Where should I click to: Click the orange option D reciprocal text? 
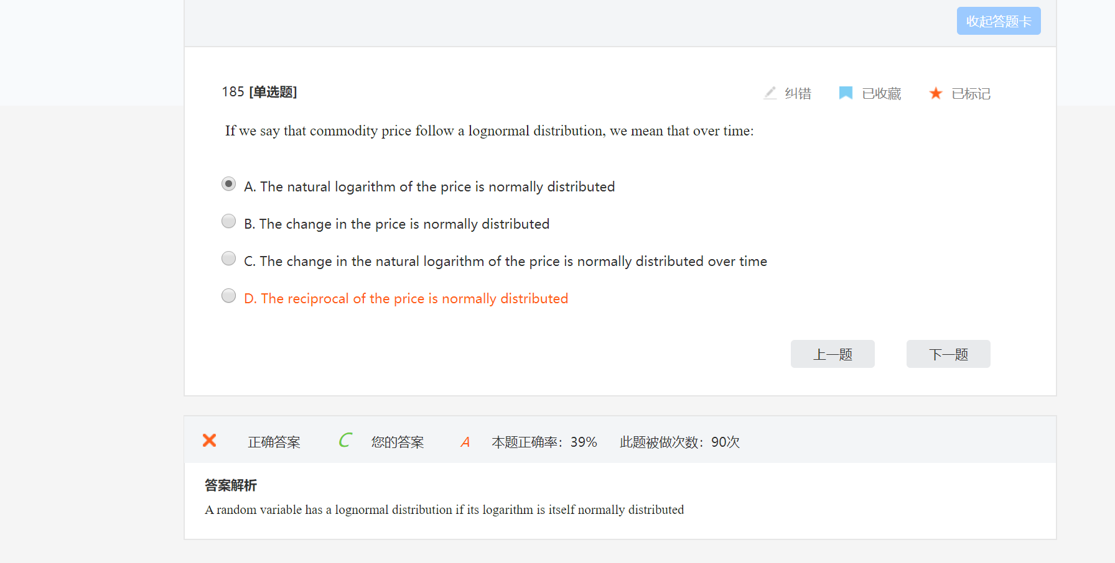coord(406,299)
